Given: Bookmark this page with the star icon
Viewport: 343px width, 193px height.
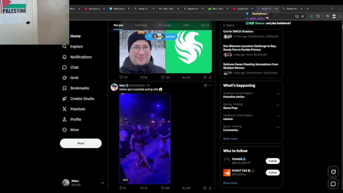Looking at the screenshot, I should pyautogui.click(x=303, y=16).
